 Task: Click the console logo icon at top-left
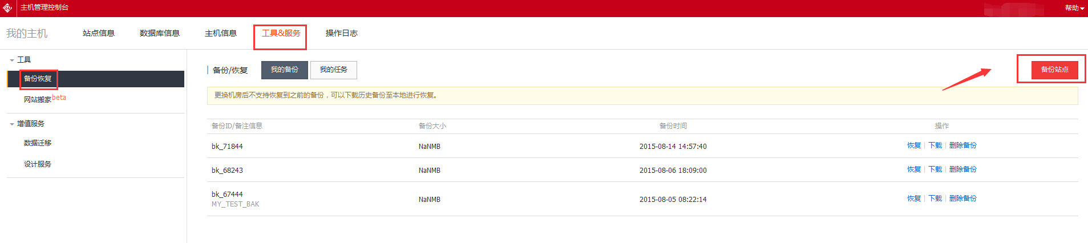[x=7, y=8]
